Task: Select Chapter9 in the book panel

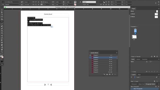Action: point(103,72)
